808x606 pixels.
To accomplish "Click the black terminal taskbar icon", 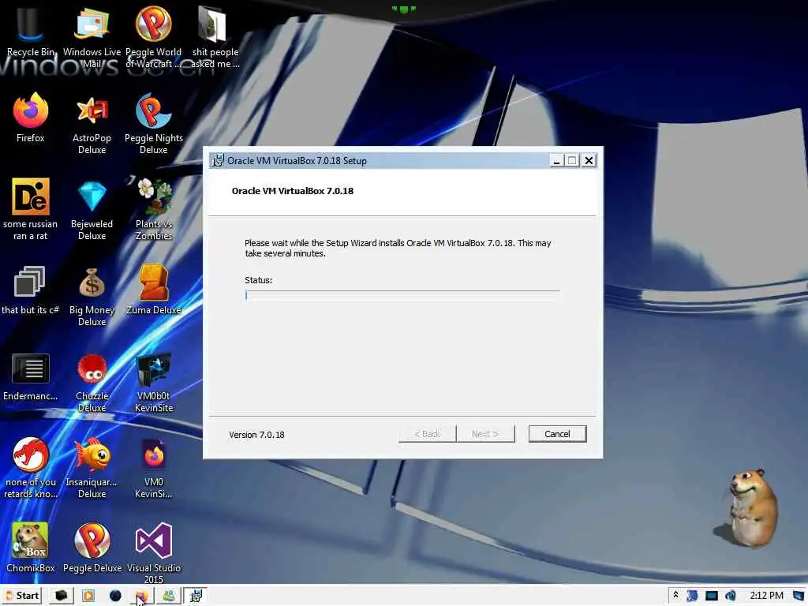I will click(x=62, y=596).
